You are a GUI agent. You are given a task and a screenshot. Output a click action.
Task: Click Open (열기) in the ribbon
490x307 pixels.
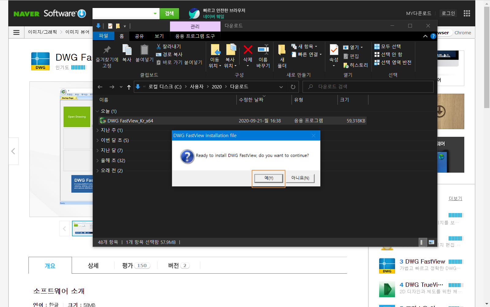[x=353, y=47]
